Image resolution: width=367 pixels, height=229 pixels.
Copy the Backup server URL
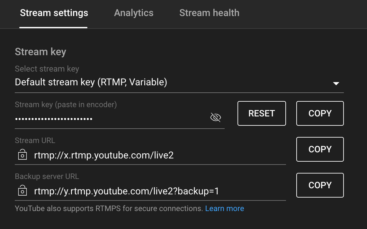[x=320, y=185]
